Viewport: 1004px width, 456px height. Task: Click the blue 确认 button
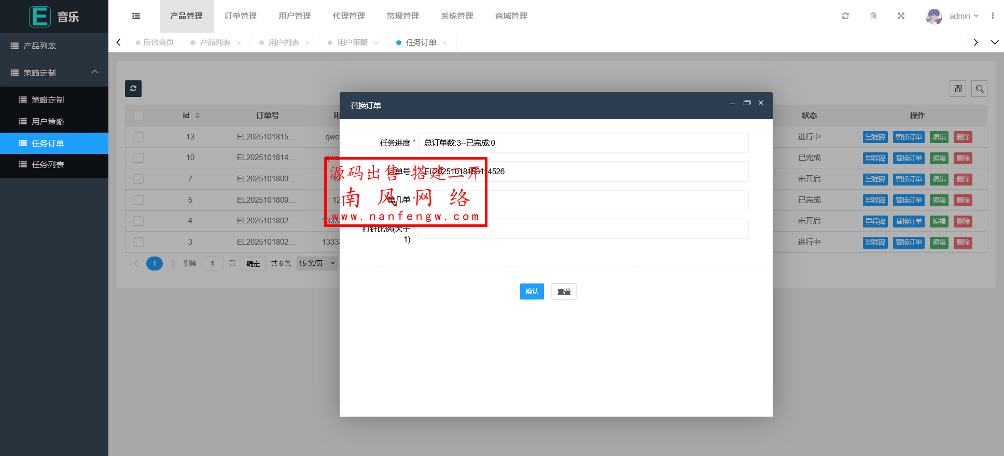532,291
